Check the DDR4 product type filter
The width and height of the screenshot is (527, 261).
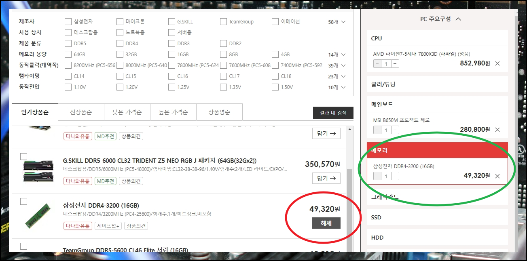(x=120, y=43)
